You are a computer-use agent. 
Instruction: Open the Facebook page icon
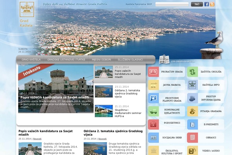click(206, 4)
